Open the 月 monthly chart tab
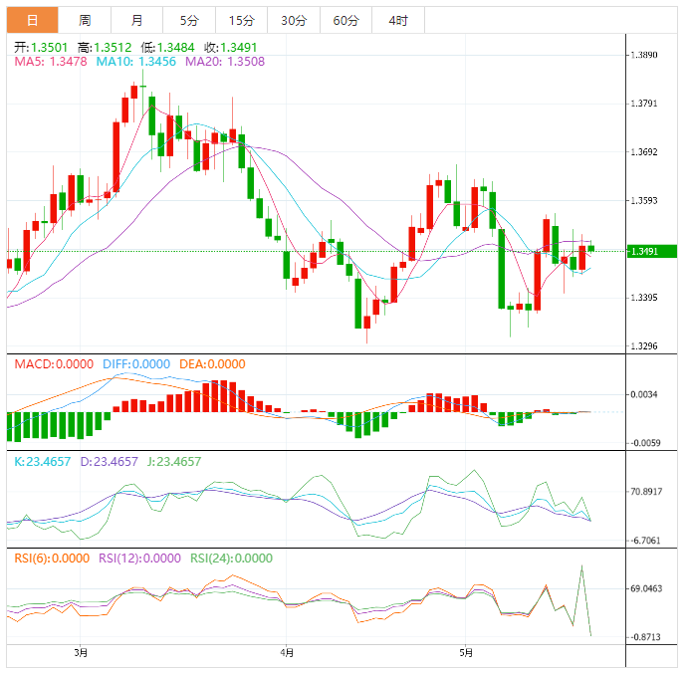Screen dimensions: 689x673 (136, 20)
